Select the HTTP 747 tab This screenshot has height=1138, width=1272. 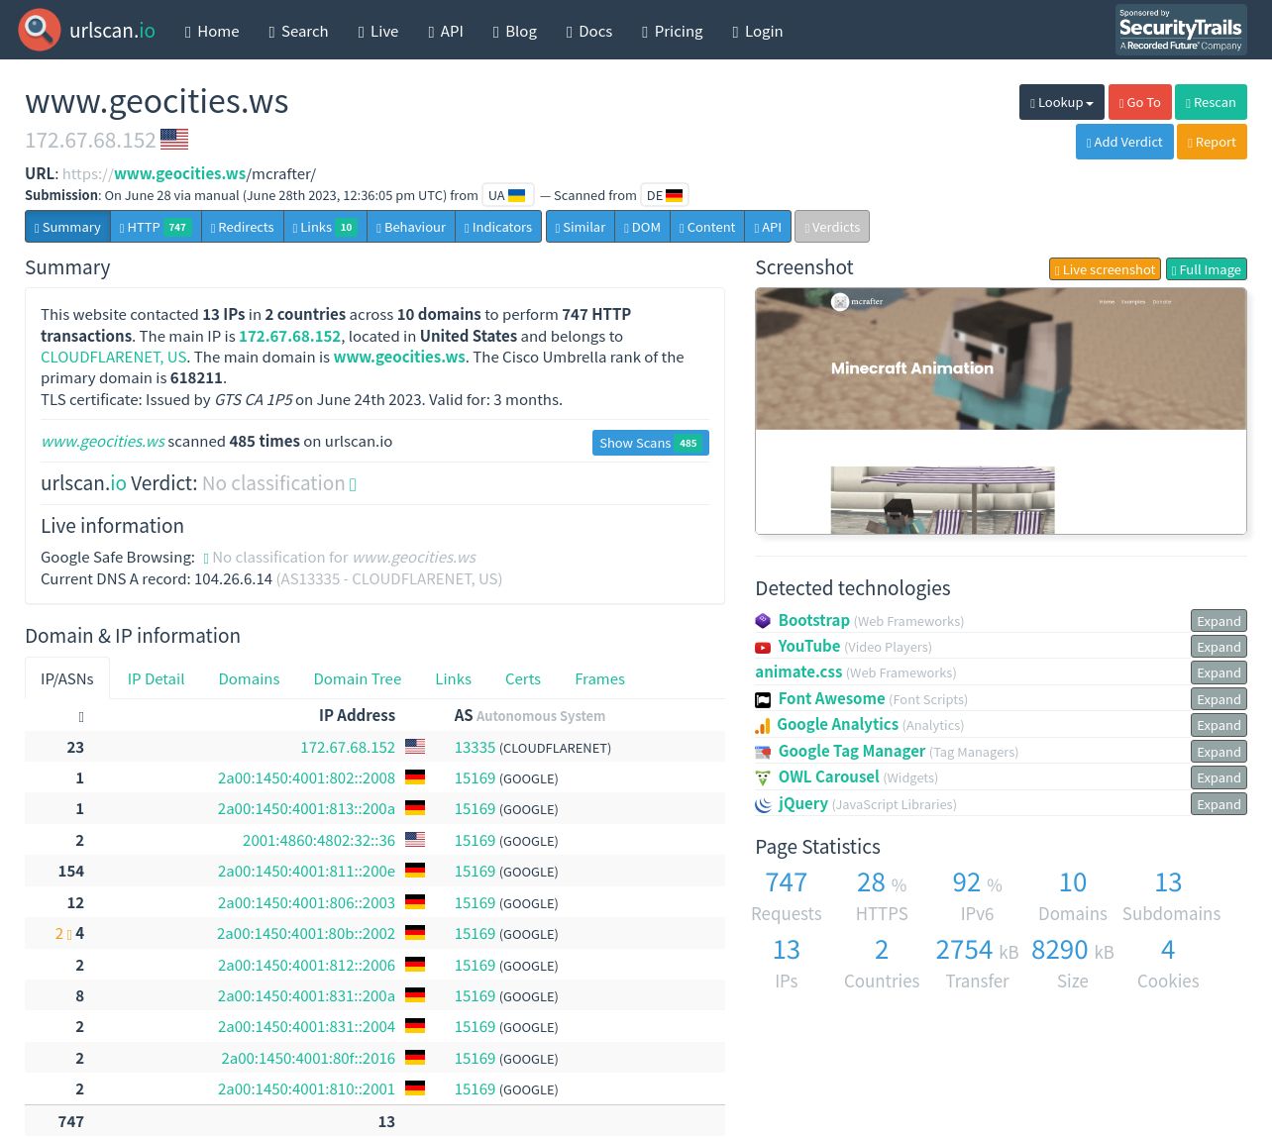coord(156,227)
